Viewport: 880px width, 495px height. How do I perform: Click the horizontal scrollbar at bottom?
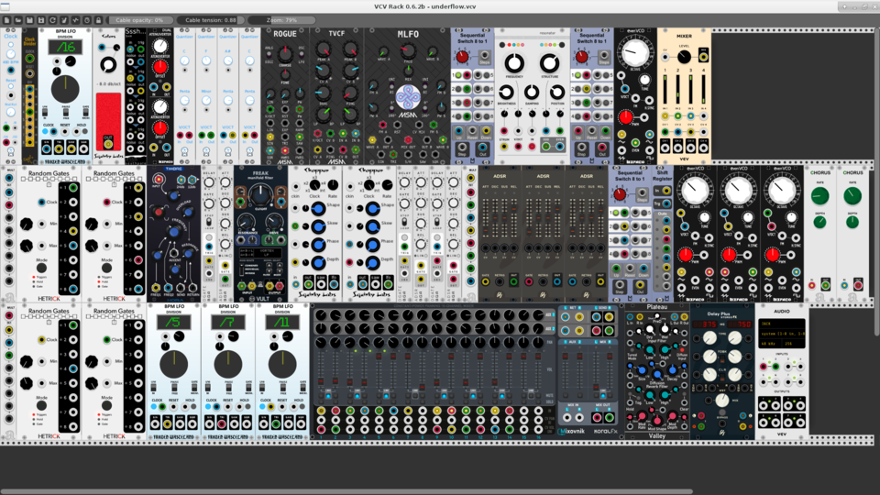pos(346,492)
